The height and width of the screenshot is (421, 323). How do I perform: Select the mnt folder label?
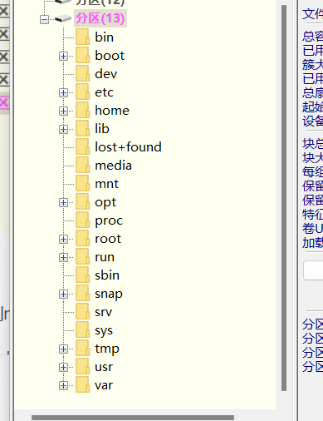pyautogui.click(x=106, y=184)
